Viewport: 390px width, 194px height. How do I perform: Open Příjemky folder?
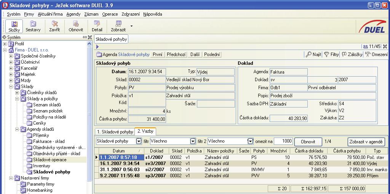(41, 135)
